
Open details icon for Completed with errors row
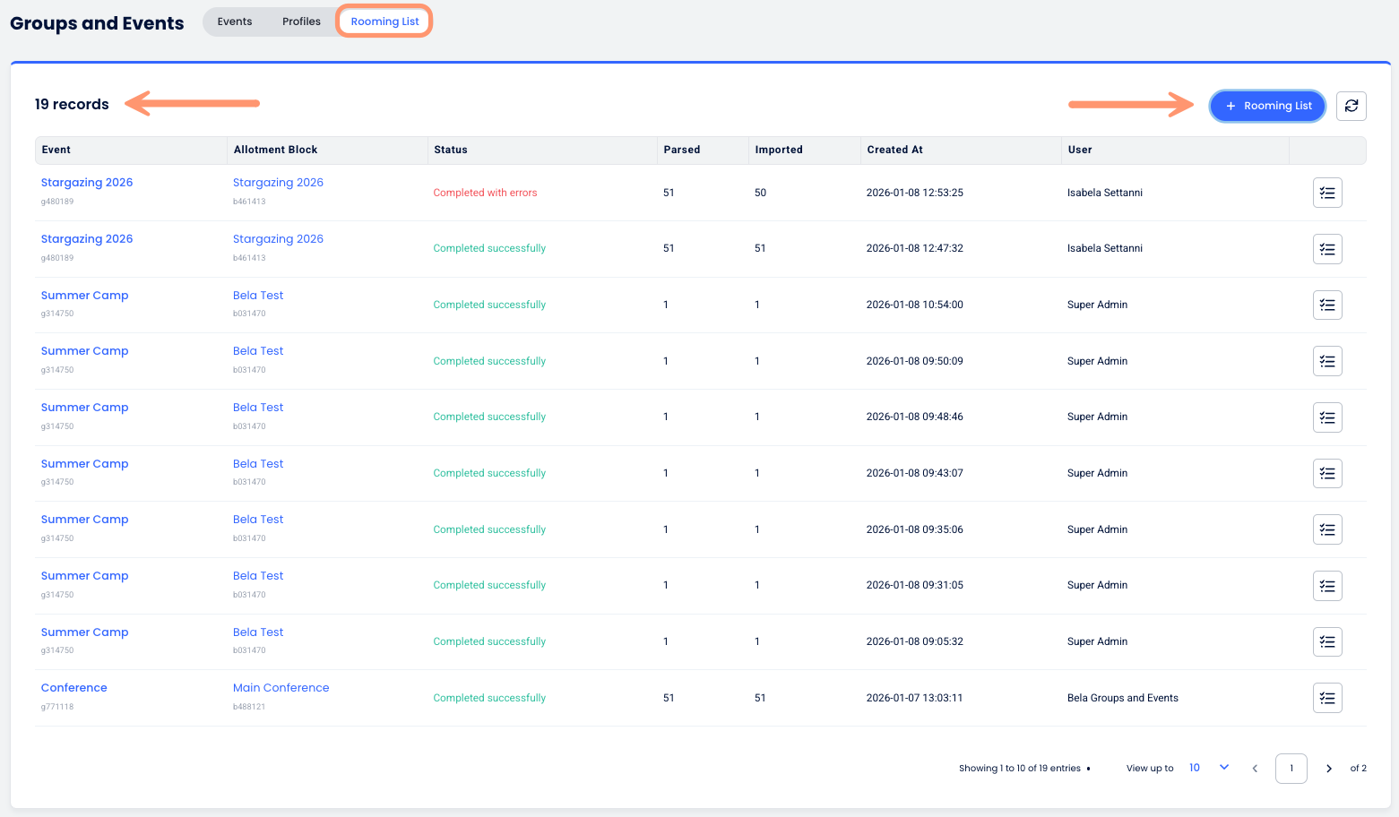[x=1326, y=193]
